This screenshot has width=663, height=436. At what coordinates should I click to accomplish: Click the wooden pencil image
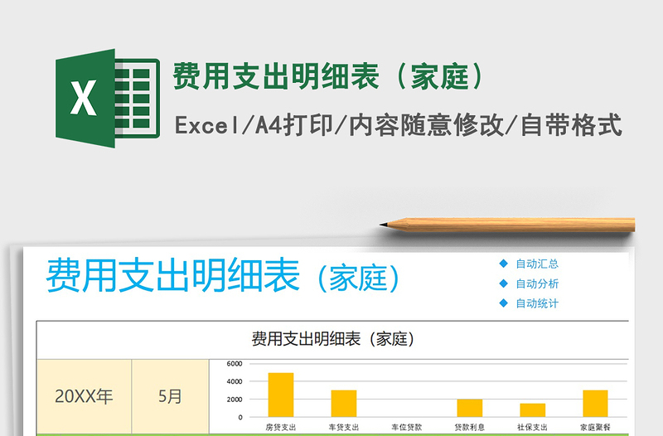[507, 225]
